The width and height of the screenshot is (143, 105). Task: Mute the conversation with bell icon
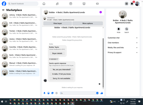119,29
